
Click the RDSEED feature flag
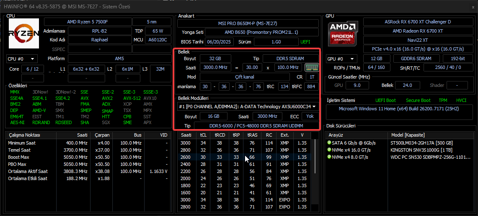(65, 122)
